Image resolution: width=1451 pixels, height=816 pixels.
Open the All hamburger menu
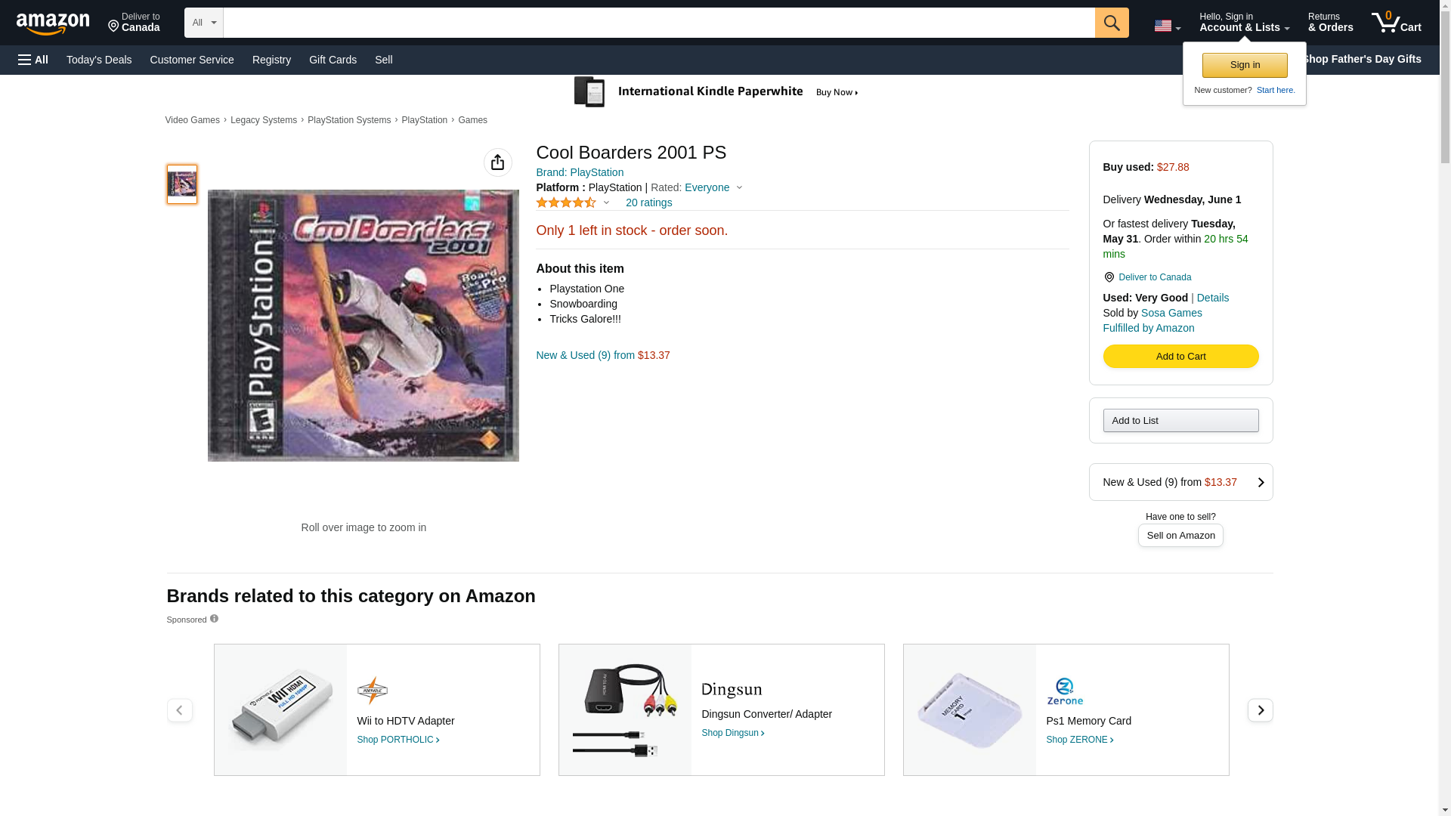point(33,60)
